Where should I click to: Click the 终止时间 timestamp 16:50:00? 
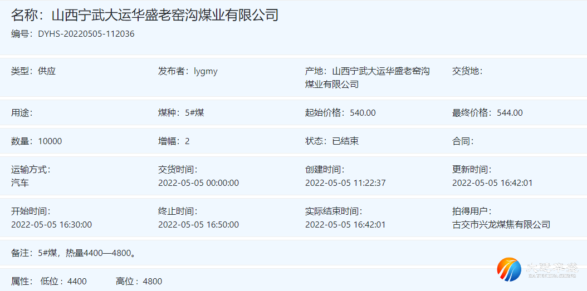click(x=198, y=225)
